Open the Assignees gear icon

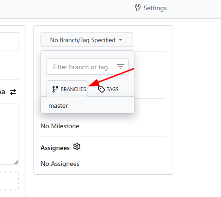[77, 146]
